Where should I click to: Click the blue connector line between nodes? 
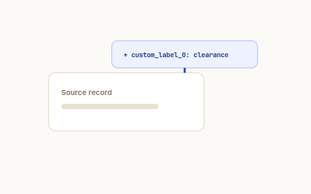pyautogui.click(x=185, y=70)
